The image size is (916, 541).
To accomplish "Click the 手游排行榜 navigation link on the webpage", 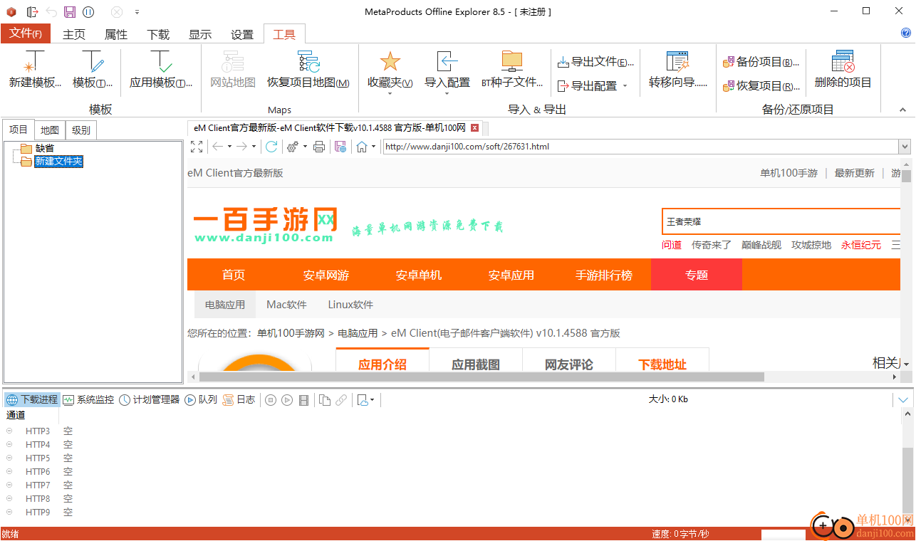I will 604,275.
